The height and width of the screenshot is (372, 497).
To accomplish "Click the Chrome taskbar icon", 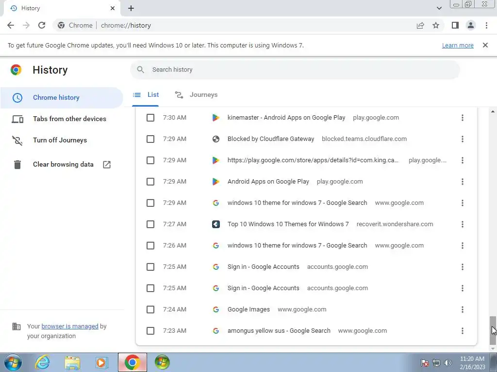I will [133, 362].
